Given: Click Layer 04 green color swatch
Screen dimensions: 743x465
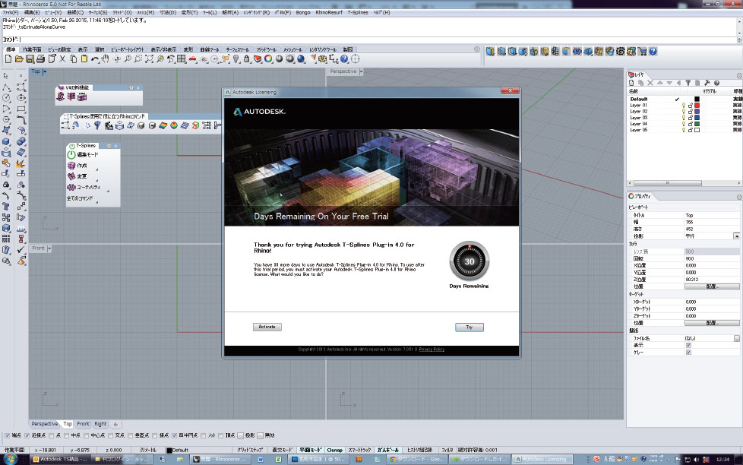Looking at the screenshot, I should 697,124.
